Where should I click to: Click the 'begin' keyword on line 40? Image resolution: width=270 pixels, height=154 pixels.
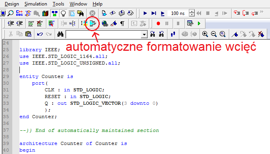pos(27,150)
